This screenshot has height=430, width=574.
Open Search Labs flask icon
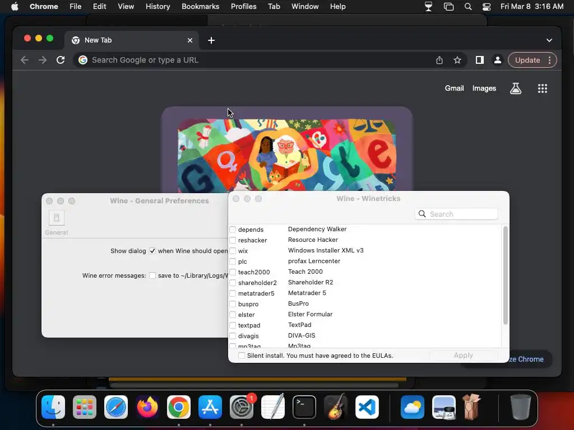[516, 88]
